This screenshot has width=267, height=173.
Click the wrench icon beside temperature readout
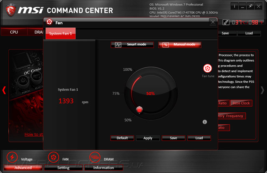226,22
